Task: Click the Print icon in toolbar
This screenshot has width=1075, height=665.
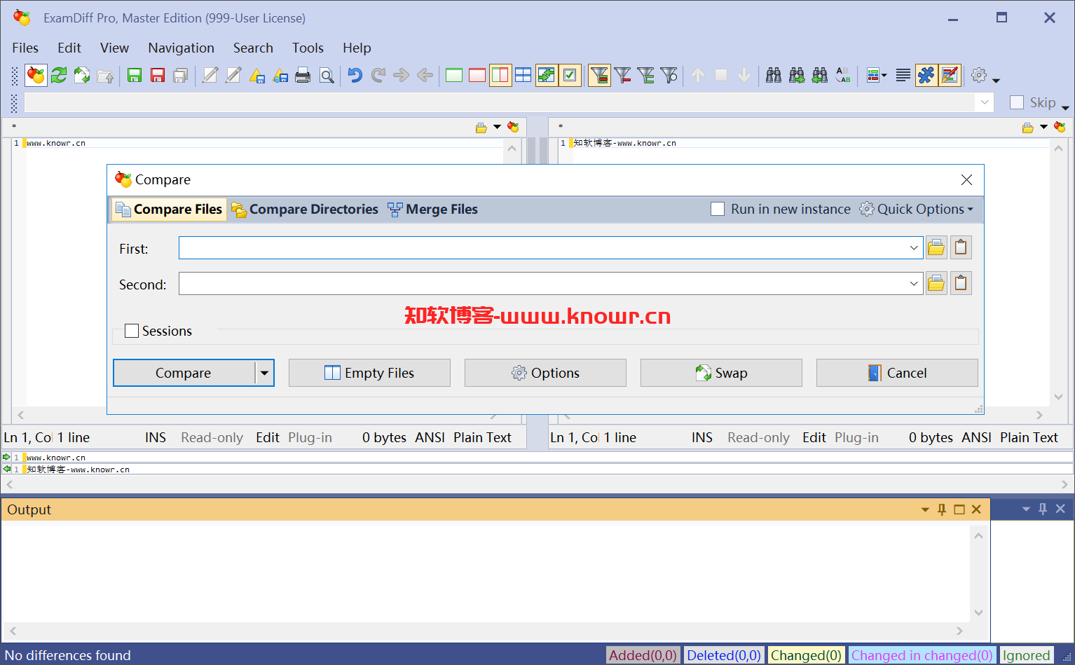Action: pyautogui.click(x=303, y=75)
